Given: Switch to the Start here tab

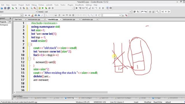Looking at the screenshot, I should pos(18,19).
